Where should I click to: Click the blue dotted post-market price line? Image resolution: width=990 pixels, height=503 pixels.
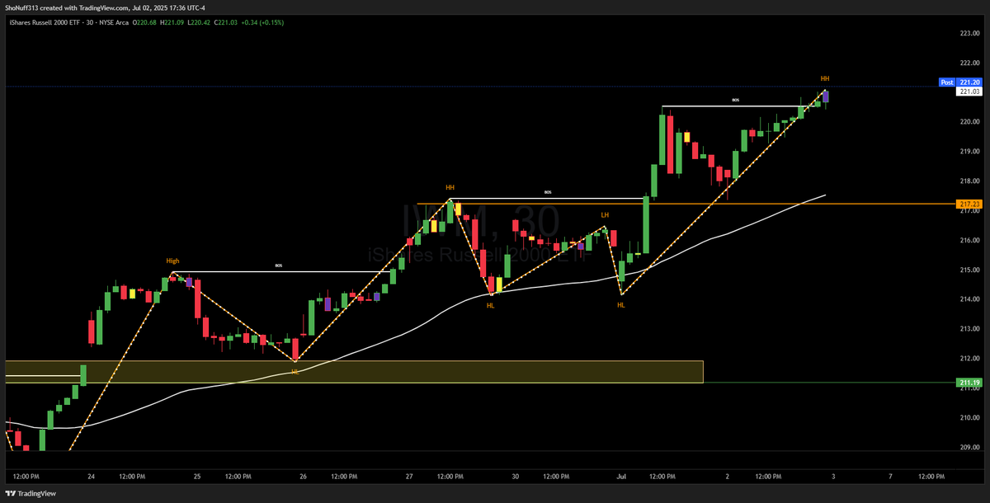[x=470, y=87]
